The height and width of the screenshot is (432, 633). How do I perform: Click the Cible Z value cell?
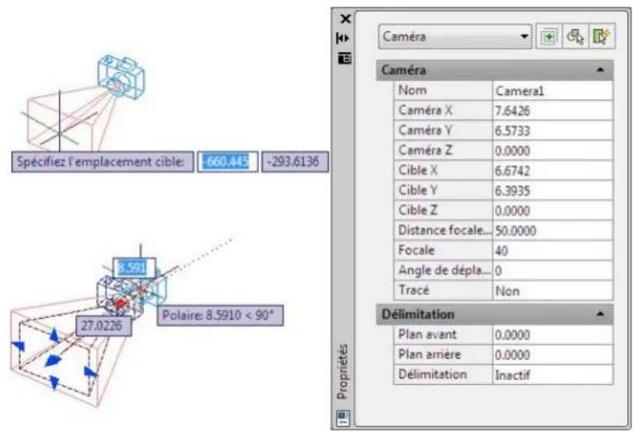553,211
